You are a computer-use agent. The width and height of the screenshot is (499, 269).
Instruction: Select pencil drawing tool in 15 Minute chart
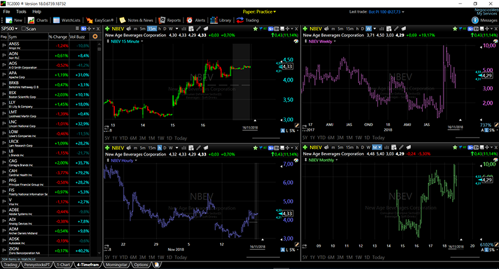[198, 29]
